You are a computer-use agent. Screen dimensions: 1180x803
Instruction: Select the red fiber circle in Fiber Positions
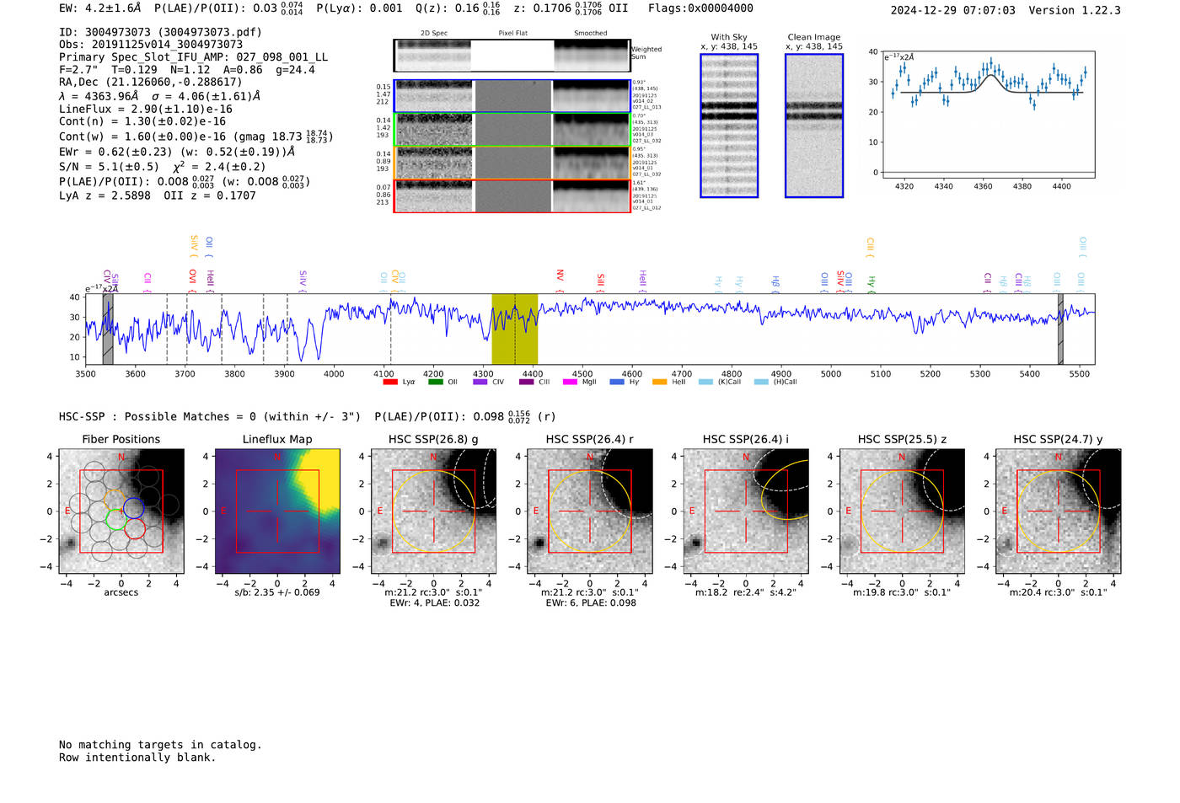(x=135, y=528)
